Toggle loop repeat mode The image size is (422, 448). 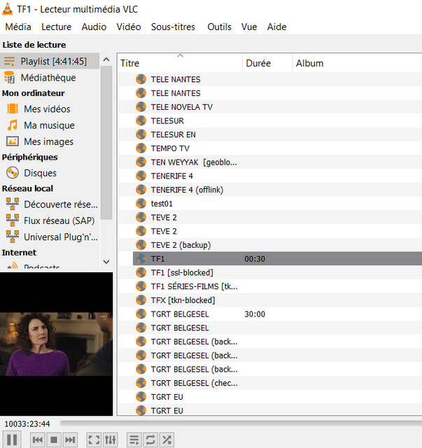tap(150, 440)
